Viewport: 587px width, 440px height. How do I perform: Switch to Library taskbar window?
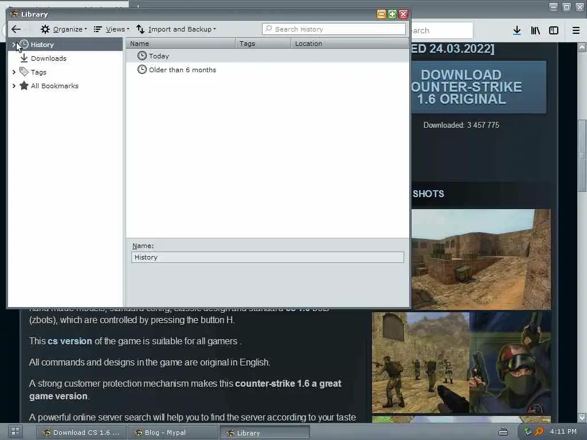click(264, 433)
